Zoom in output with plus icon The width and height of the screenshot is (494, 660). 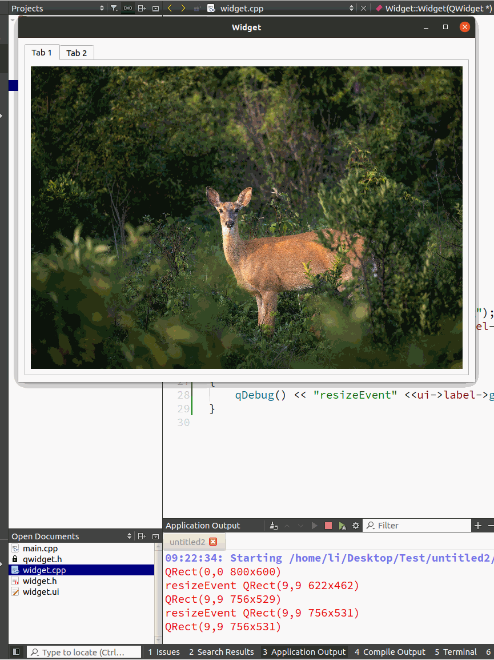point(478,526)
